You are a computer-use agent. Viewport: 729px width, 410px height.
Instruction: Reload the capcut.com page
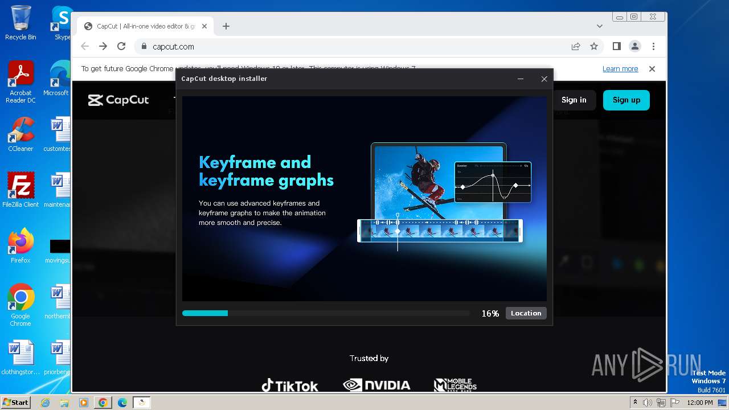121,47
